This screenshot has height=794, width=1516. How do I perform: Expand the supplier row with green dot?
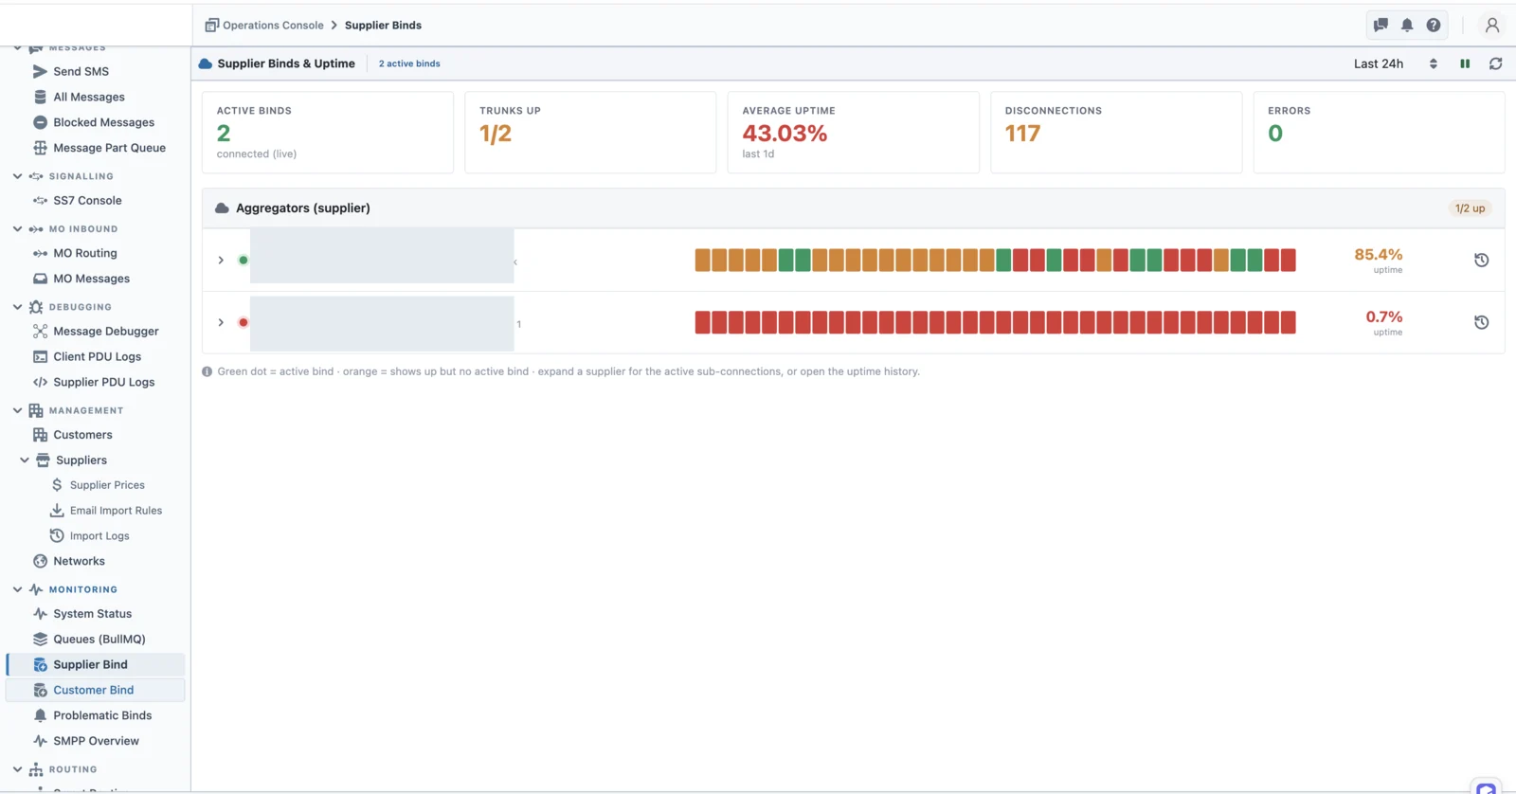pyautogui.click(x=221, y=261)
